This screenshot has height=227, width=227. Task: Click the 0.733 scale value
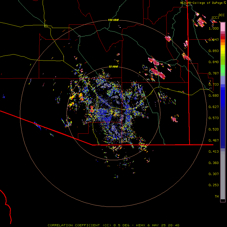[x=214, y=84]
